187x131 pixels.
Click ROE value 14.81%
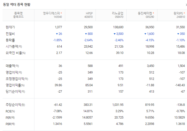coord(88,111)
